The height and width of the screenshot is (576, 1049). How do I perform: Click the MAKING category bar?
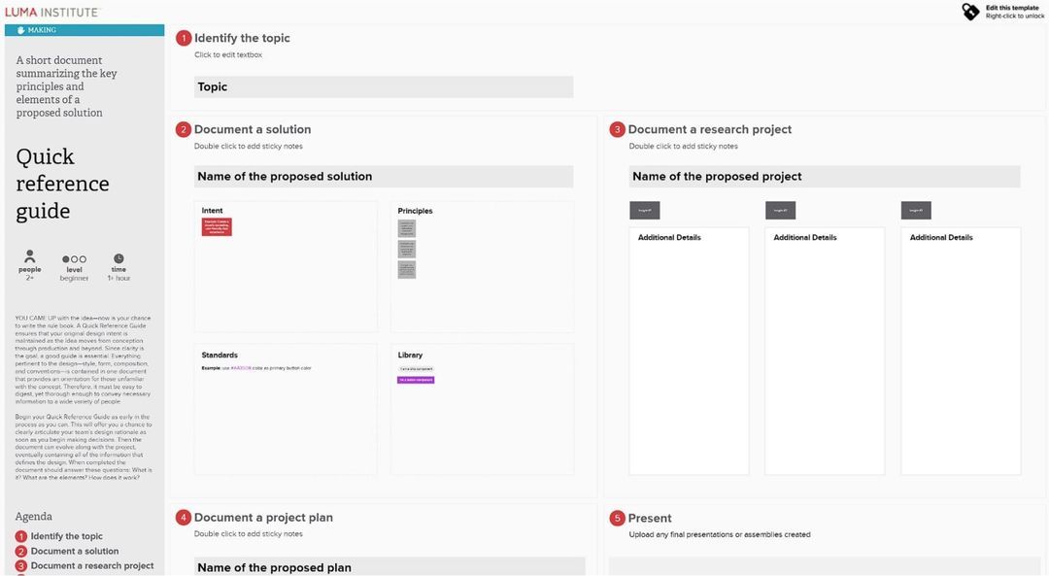point(85,30)
